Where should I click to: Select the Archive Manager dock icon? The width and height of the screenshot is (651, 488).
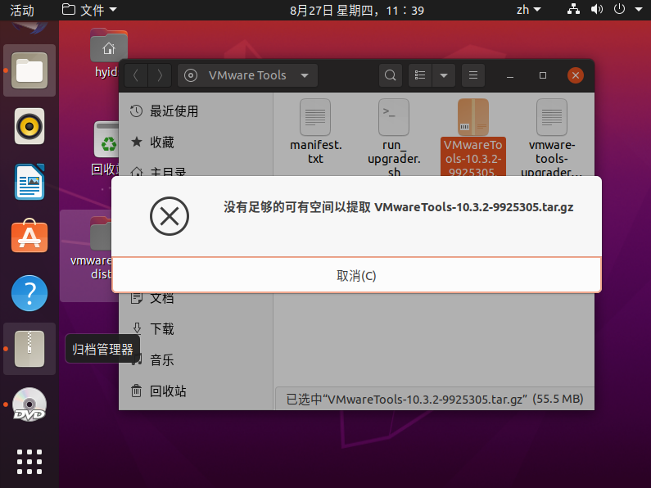click(x=29, y=349)
